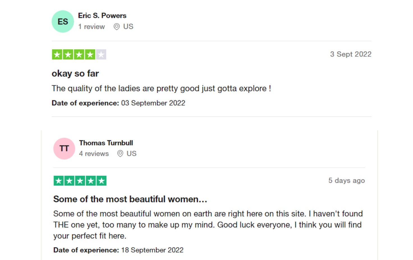
Task: Click Thomas's review body paragraph
Action: pyautogui.click(x=208, y=225)
